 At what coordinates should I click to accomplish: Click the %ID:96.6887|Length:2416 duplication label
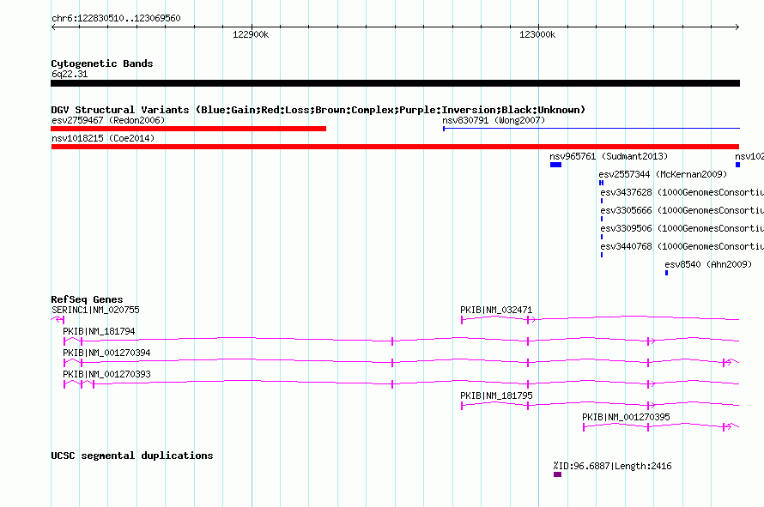(x=612, y=466)
